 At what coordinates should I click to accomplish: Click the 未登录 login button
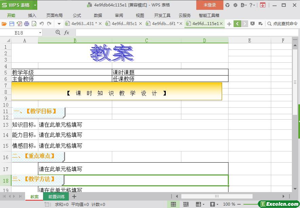(x=209, y=5)
